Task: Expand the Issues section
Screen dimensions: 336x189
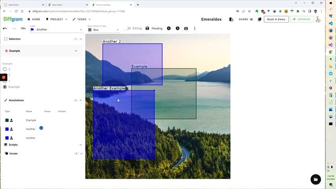Action: pyautogui.click(x=81, y=154)
